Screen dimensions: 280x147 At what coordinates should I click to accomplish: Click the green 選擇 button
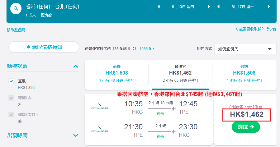pyautogui.click(x=246, y=127)
